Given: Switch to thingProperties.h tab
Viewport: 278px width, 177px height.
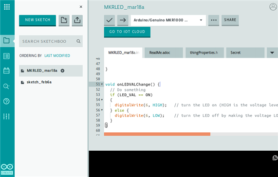Looking at the screenshot, I should point(204,53).
